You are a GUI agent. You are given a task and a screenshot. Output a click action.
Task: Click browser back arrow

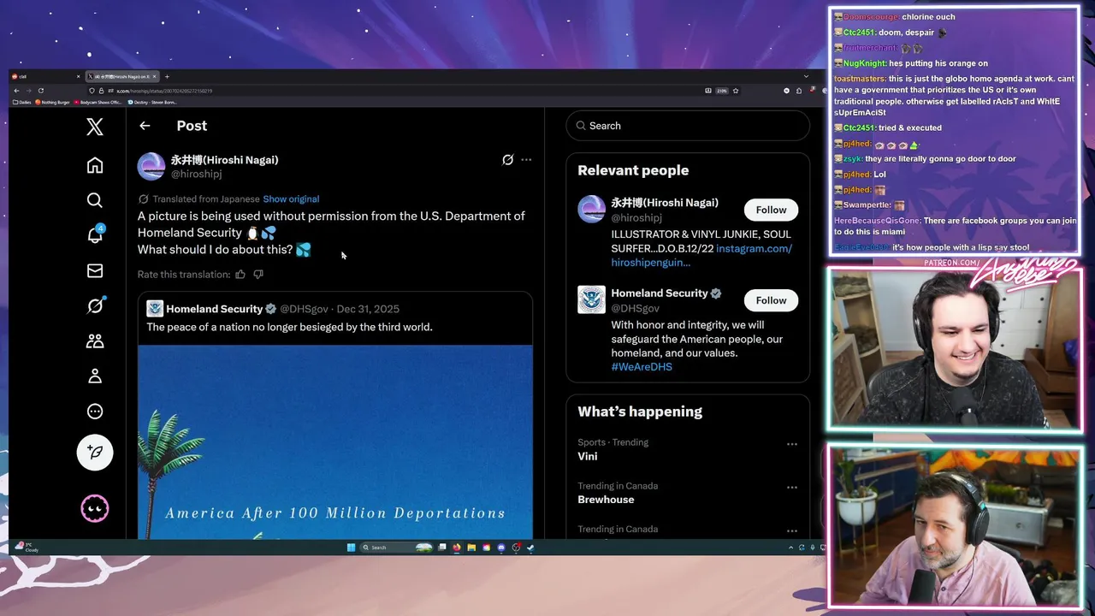pyautogui.click(x=16, y=91)
